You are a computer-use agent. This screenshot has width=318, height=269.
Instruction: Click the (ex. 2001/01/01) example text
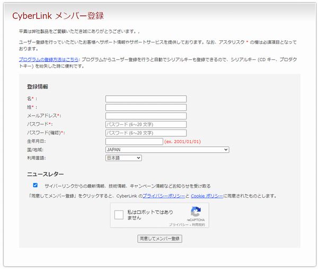click(x=182, y=142)
